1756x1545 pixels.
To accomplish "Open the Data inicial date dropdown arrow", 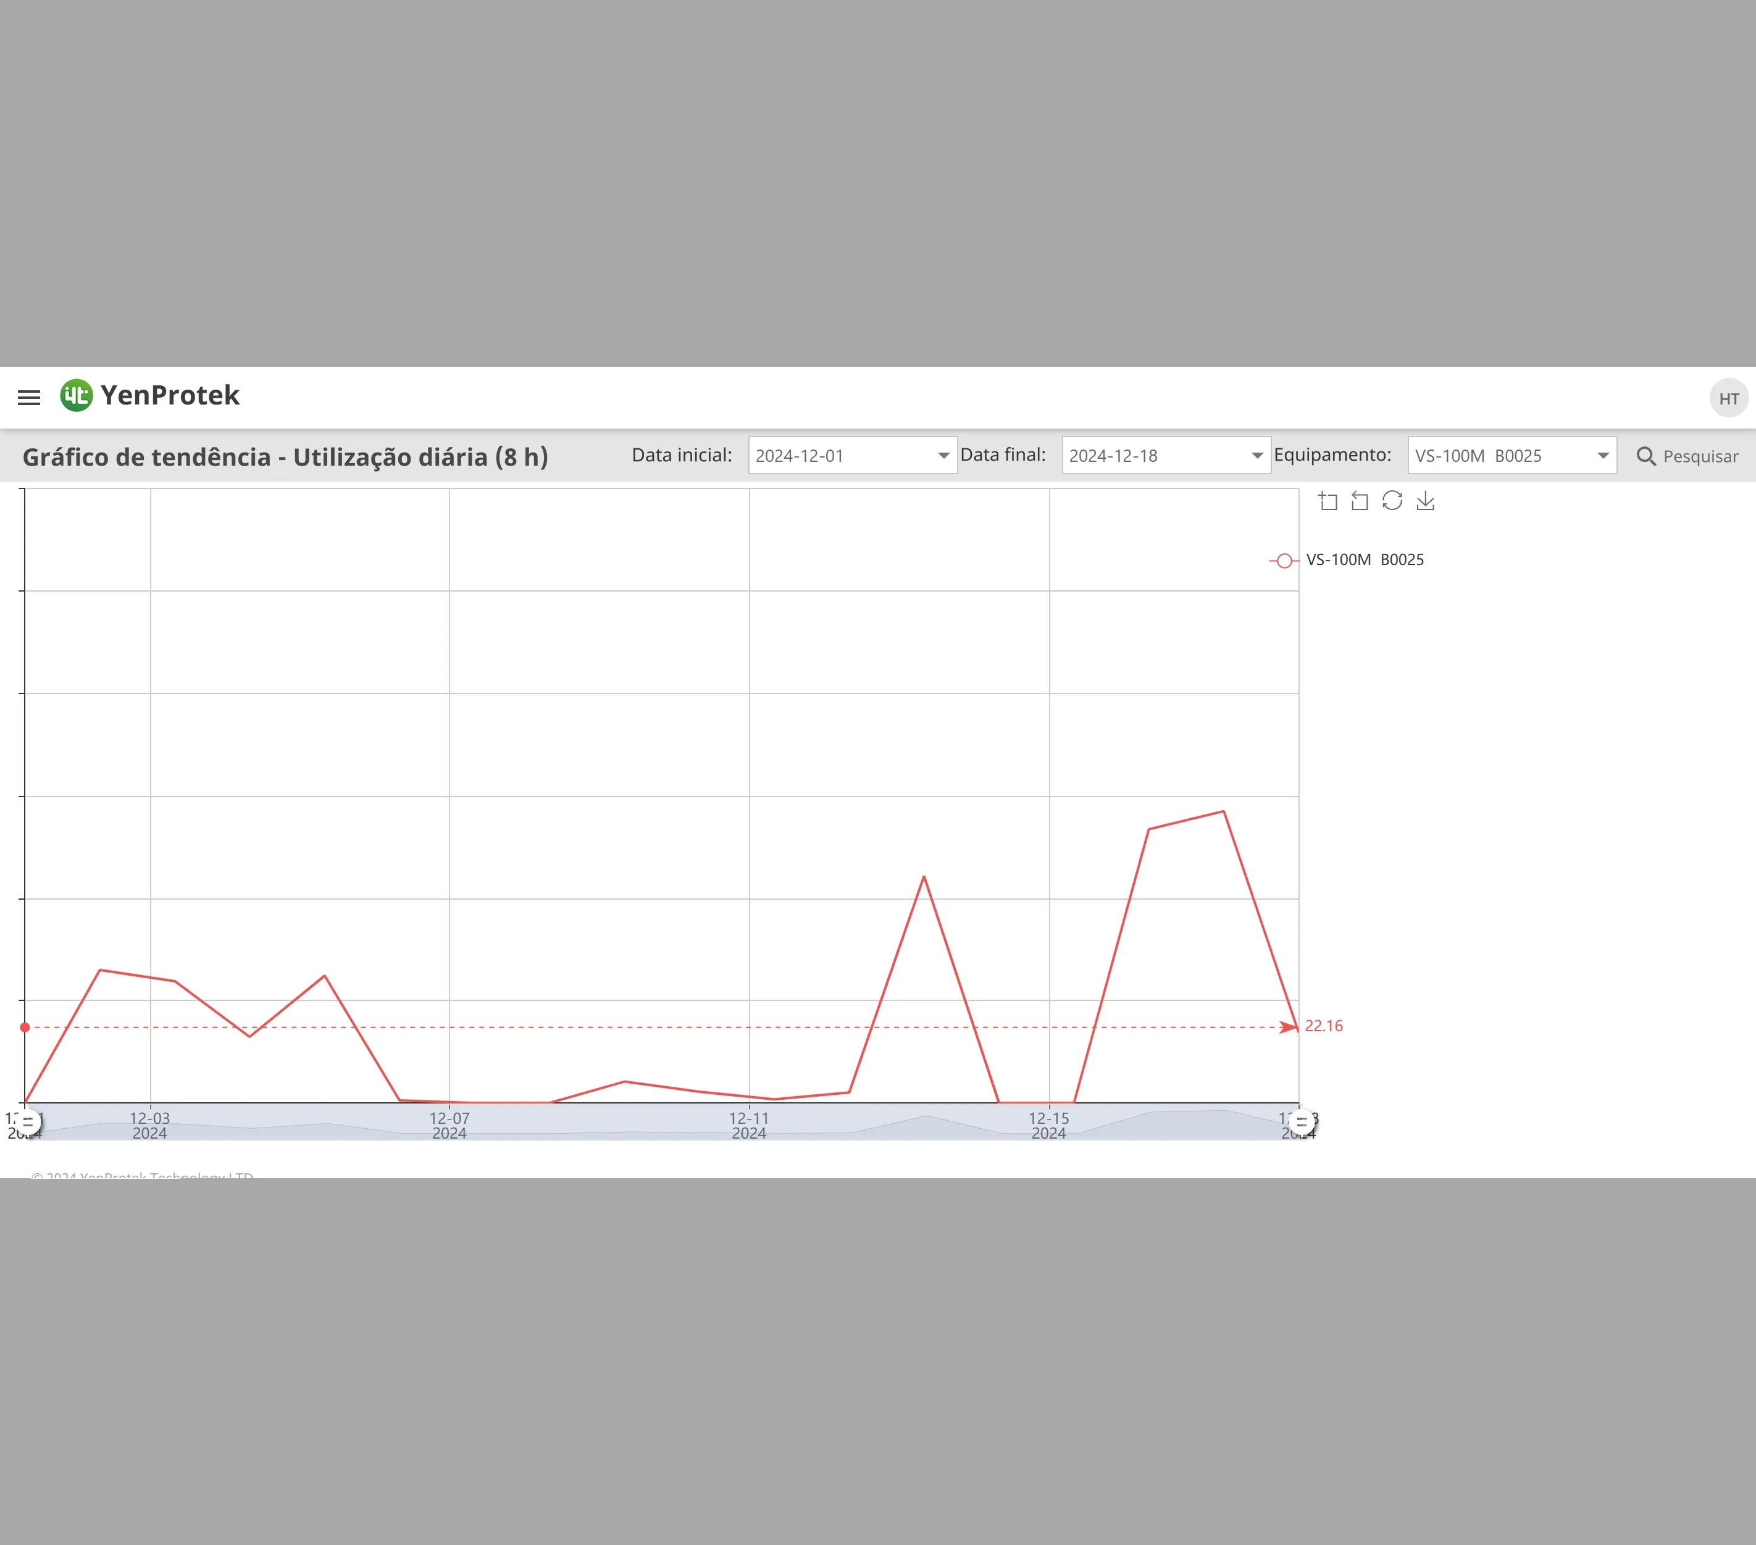I will pyautogui.click(x=943, y=456).
